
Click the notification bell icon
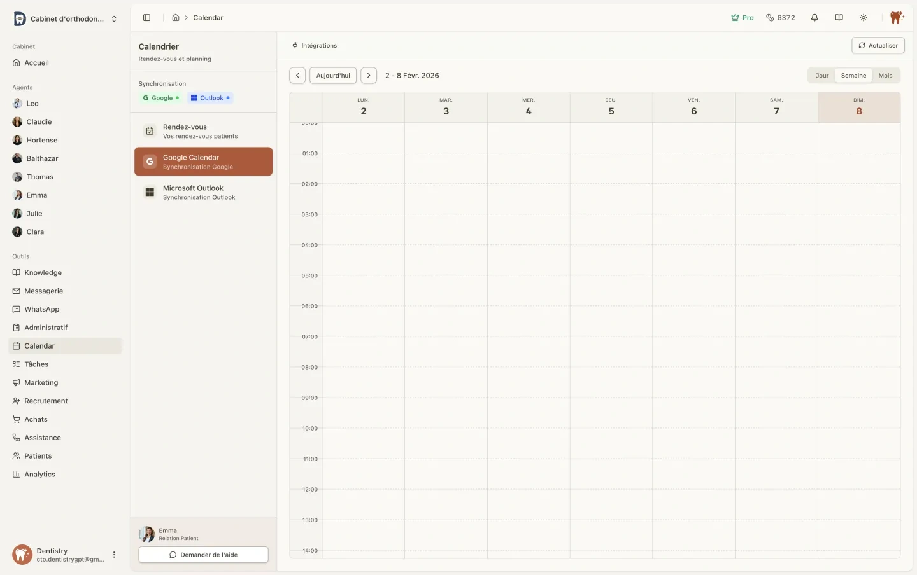[x=814, y=17]
